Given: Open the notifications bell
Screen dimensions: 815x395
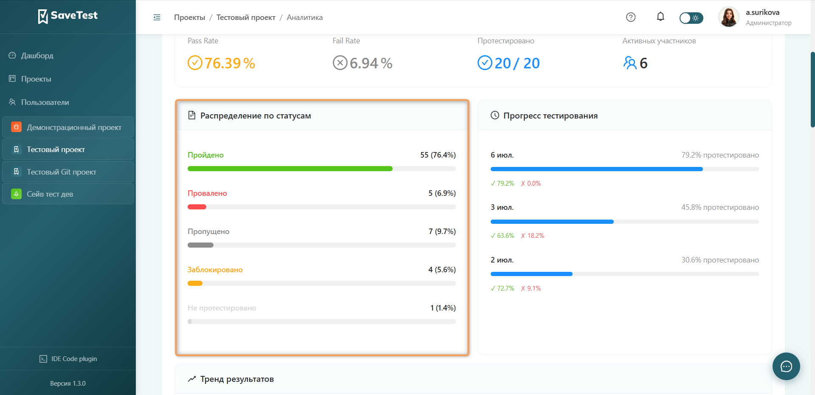Looking at the screenshot, I should pos(660,17).
